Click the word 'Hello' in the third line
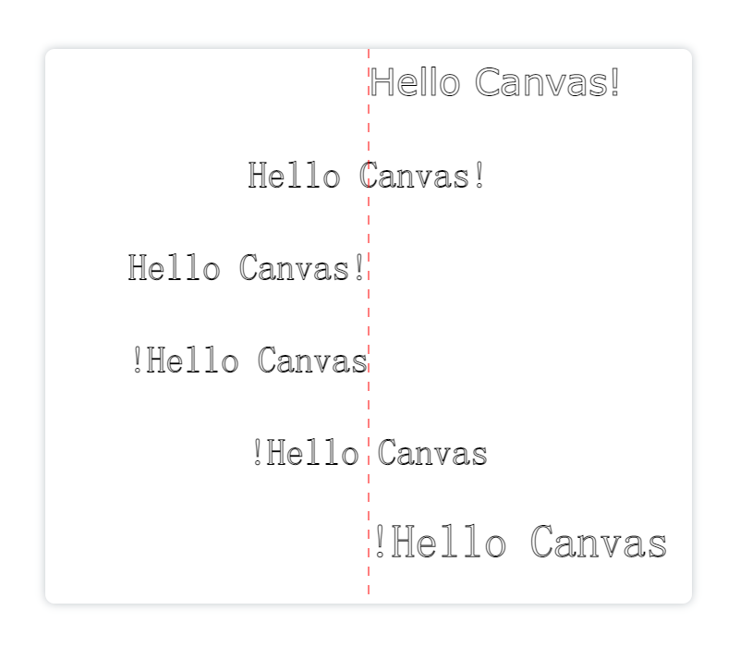The height and width of the screenshot is (647, 740). 175,268
